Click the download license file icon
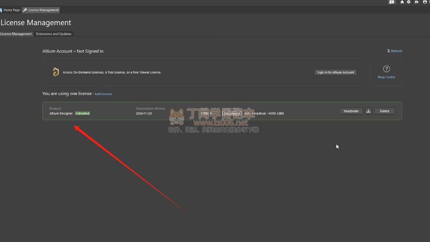The height and width of the screenshot is (242, 430). 368,111
